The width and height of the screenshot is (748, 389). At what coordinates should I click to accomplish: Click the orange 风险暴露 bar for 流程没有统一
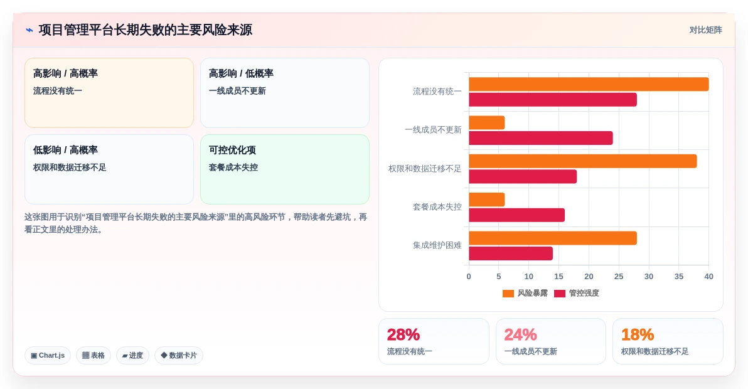coord(589,84)
